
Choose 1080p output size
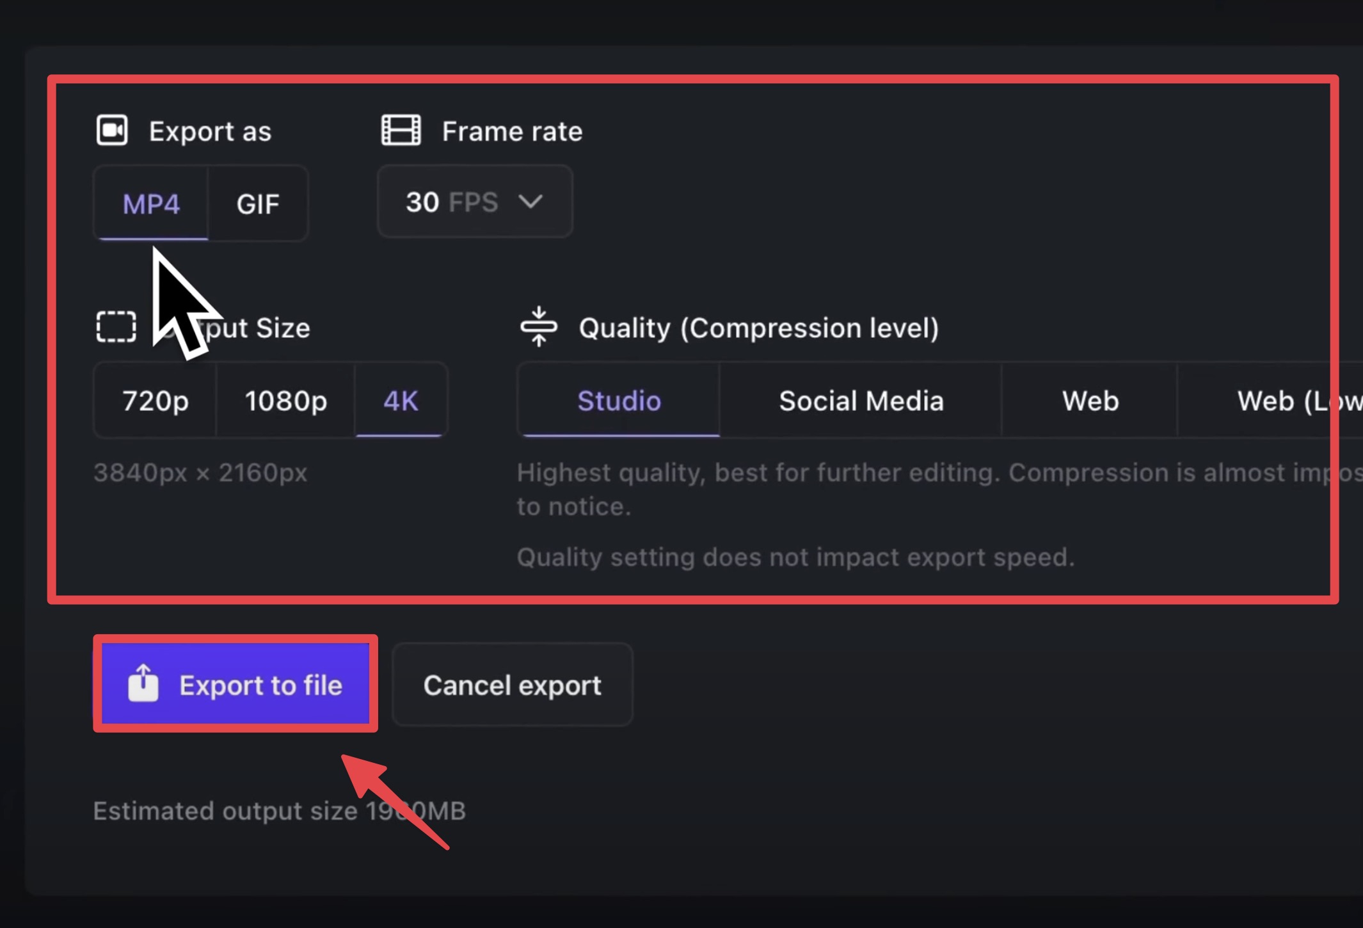click(286, 401)
